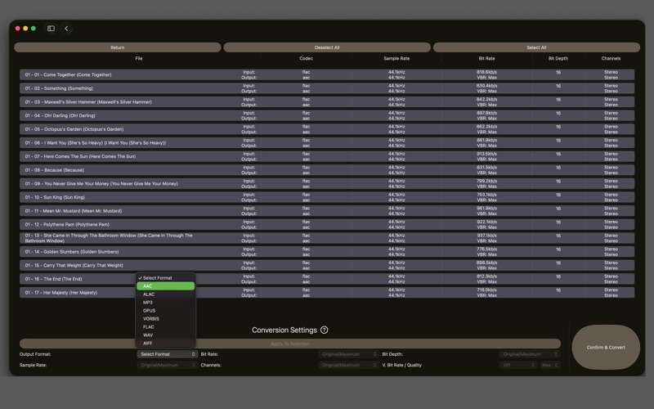Open the V. Bit Rate Off dropdown

coord(518,365)
